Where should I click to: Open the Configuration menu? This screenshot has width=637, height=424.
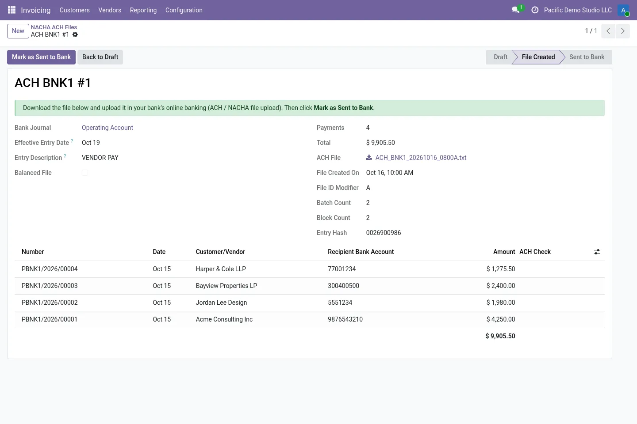(x=184, y=10)
